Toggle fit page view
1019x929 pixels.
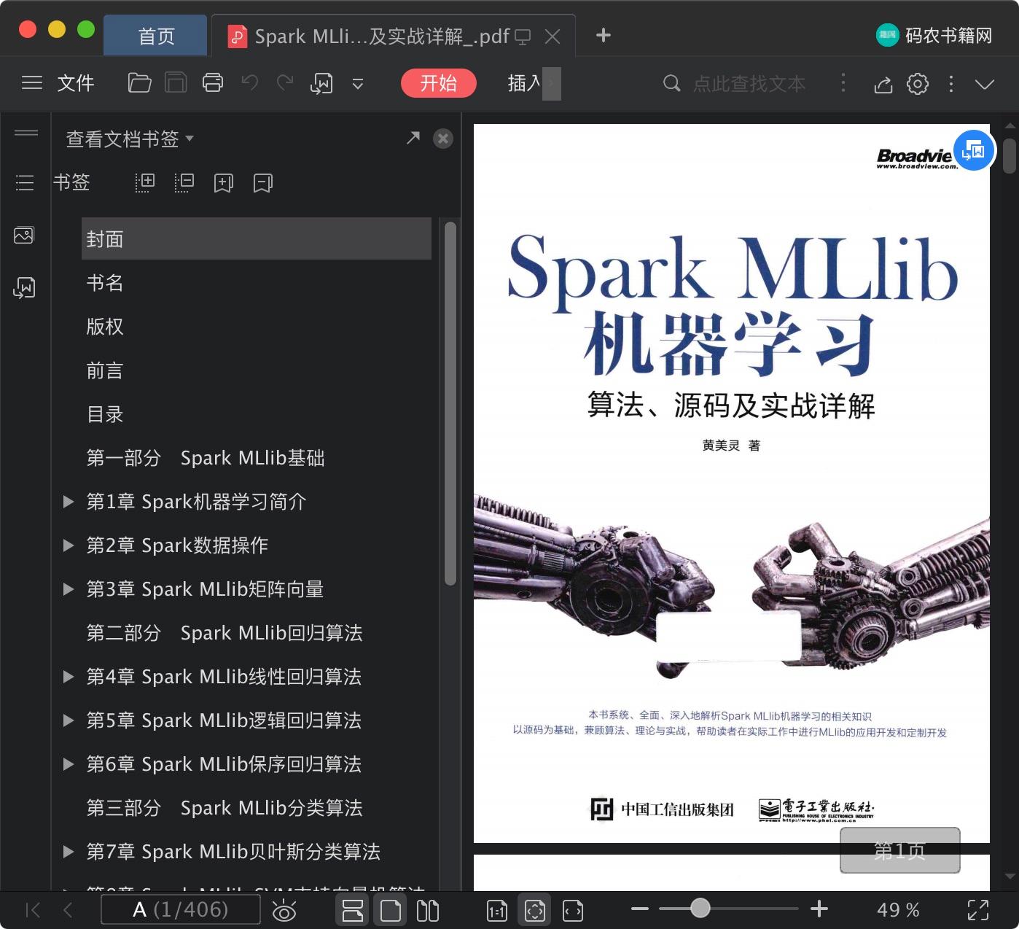[535, 910]
